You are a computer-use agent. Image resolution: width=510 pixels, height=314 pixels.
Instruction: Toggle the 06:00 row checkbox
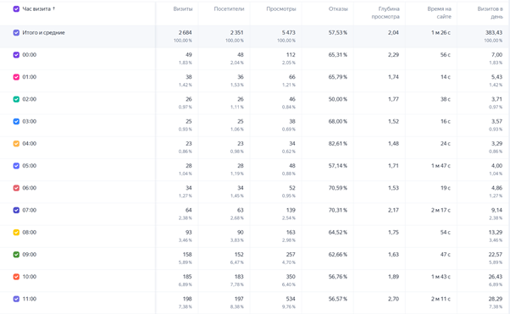16,188
